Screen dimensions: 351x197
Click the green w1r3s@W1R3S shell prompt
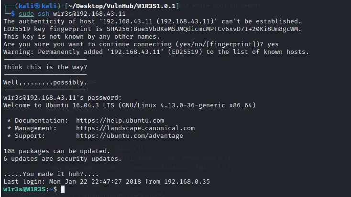(28, 189)
